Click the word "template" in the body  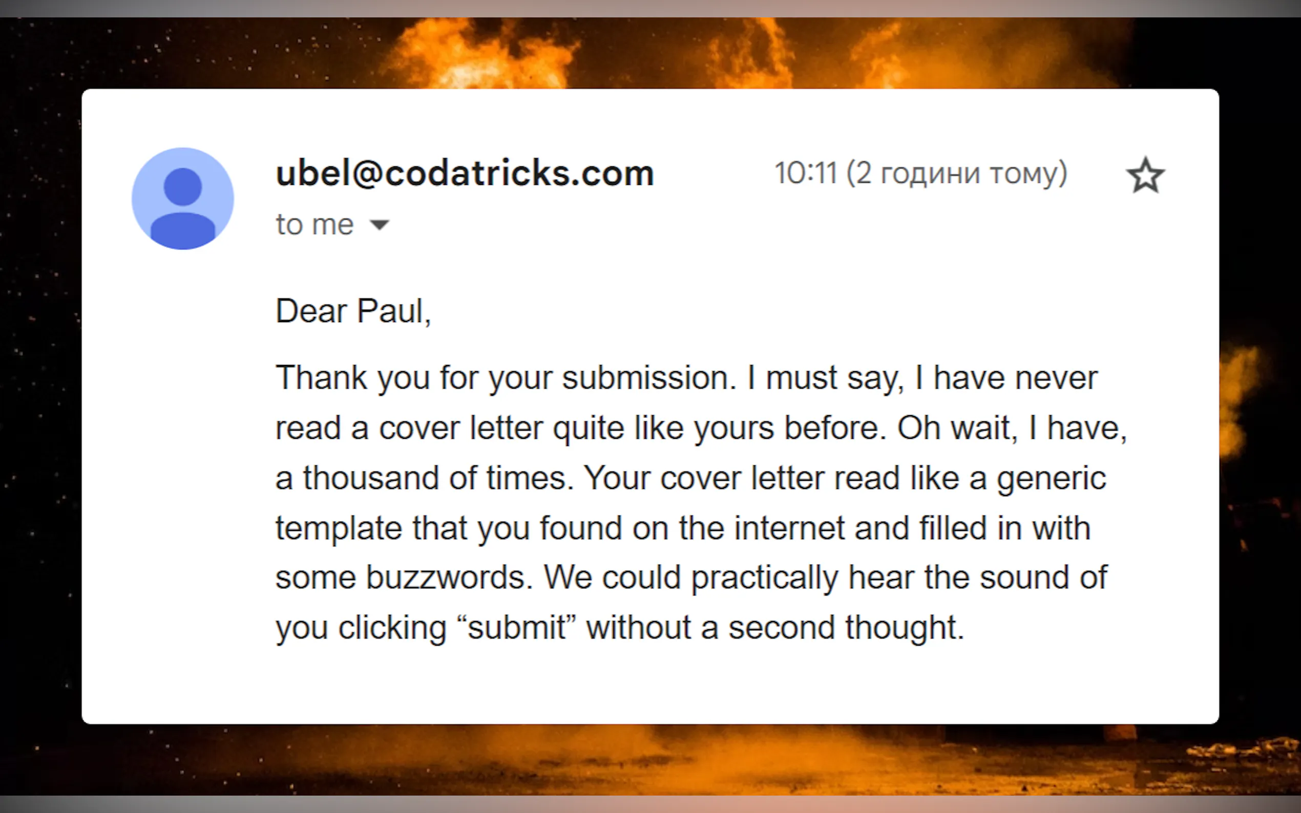(338, 528)
